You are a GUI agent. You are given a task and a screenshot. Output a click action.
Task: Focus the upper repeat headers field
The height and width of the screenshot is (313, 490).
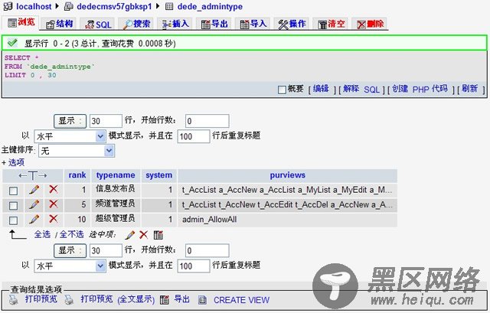(x=193, y=136)
